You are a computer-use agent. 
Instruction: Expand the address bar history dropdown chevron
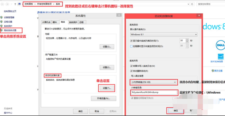189,4
